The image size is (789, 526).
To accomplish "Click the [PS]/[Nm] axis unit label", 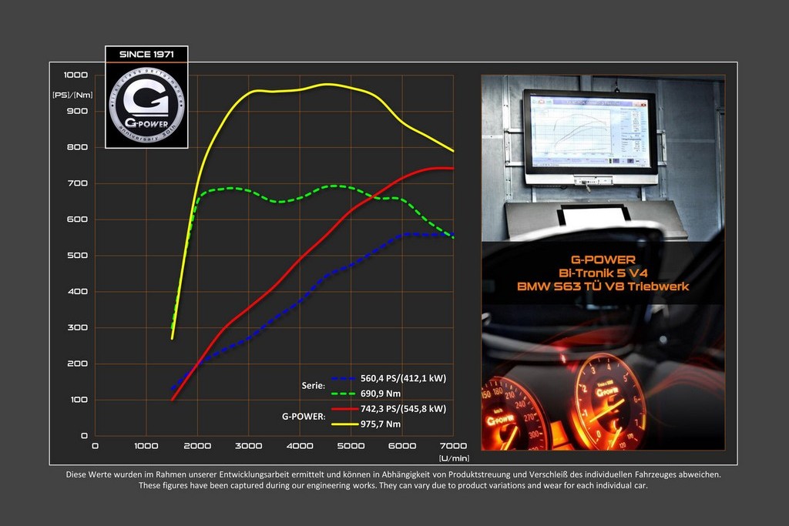I will tap(72, 95).
